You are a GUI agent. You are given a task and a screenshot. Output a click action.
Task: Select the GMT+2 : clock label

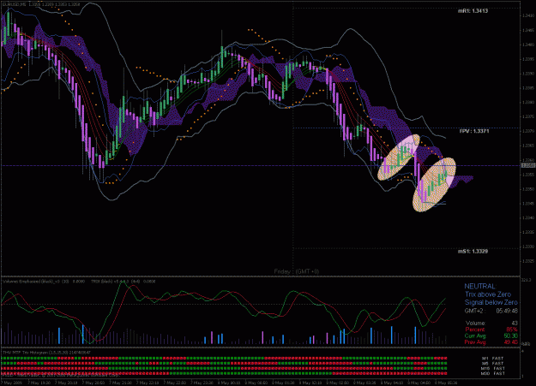475,311
